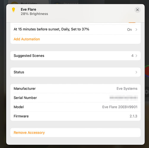The height and width of the screenshot is (148, 149).
Task: Open the Status row chevron
Action: pos(136,72)
